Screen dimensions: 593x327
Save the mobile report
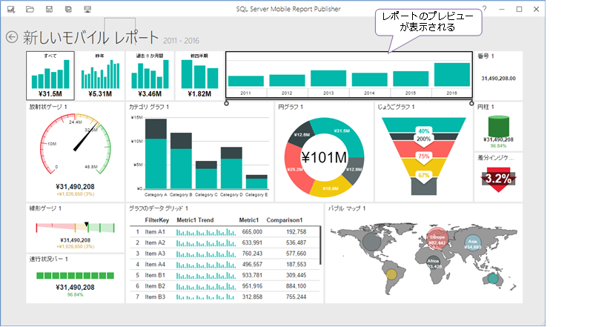[49, 9]
